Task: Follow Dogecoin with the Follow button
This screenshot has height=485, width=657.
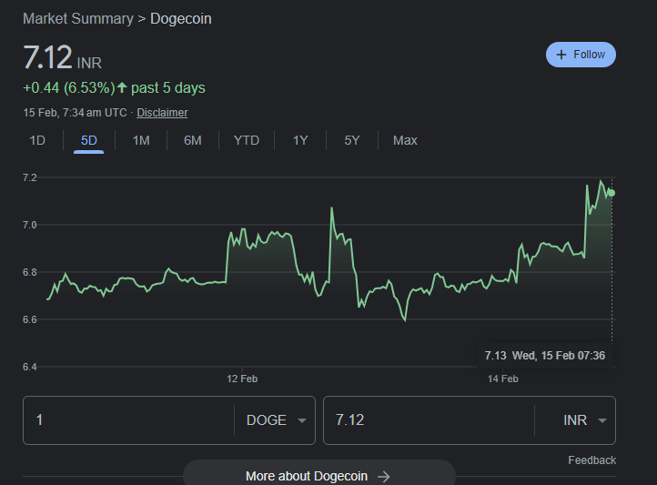Action: pyautogui.click(x=581, y=55)
